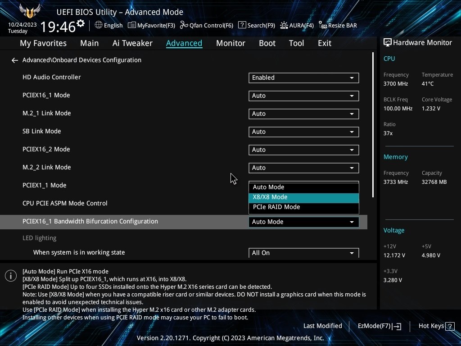Toggle the Resize BAR feature
Screen dimensions: 461x346
coord(338,25)
